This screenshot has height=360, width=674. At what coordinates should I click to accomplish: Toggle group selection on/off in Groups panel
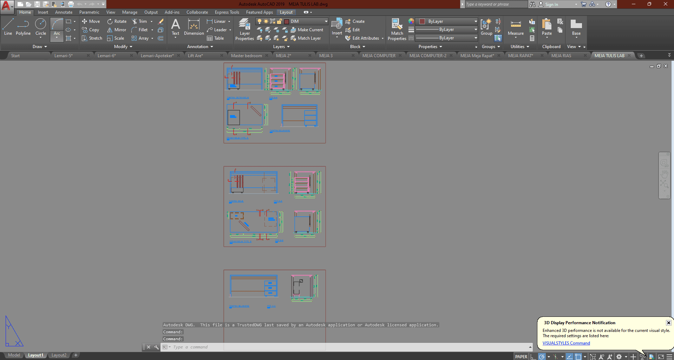tap(498, 38)
